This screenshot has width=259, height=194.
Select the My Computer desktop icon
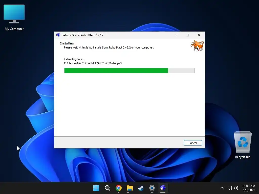tap(14, 18)
